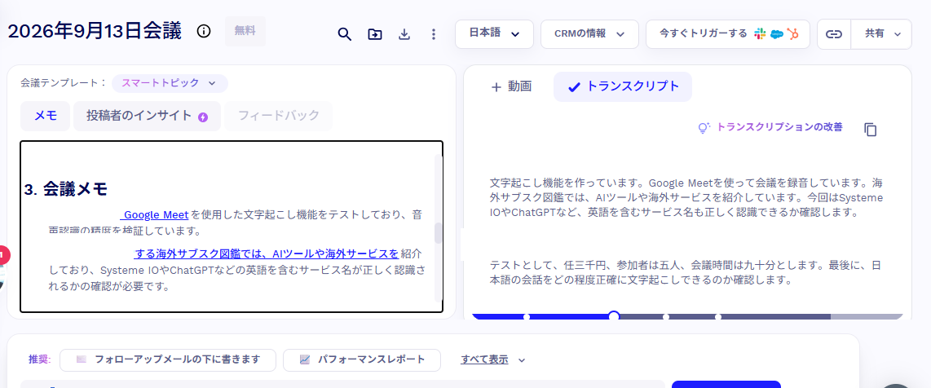Copy the meeting link icon
931x388 pixels.
coord(834,34)
